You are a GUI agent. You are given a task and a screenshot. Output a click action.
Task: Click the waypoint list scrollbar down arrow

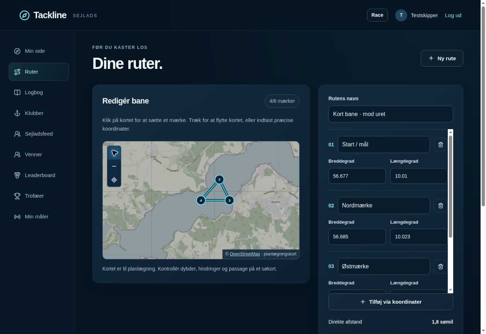[450, 290]
